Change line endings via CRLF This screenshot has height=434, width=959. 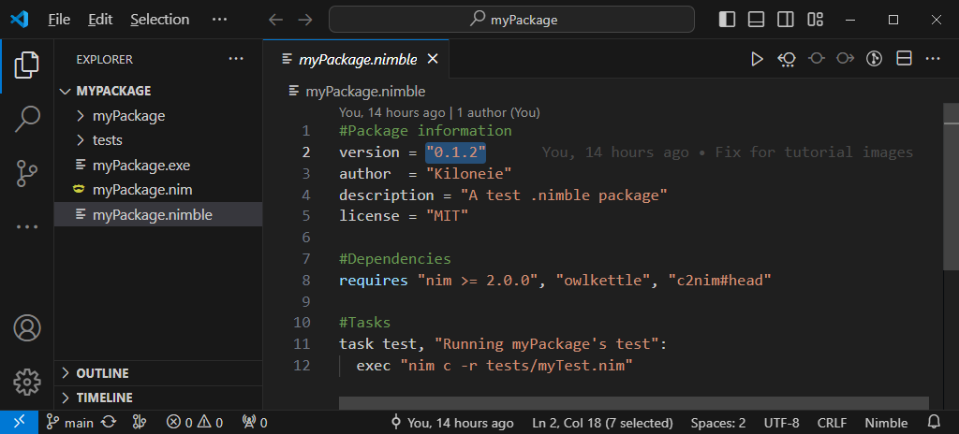(x=832, y=423)
